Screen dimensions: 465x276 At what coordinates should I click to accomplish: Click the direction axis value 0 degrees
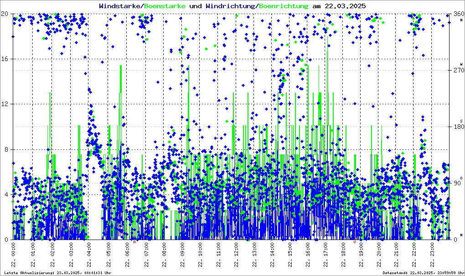[x=455, y=240]
